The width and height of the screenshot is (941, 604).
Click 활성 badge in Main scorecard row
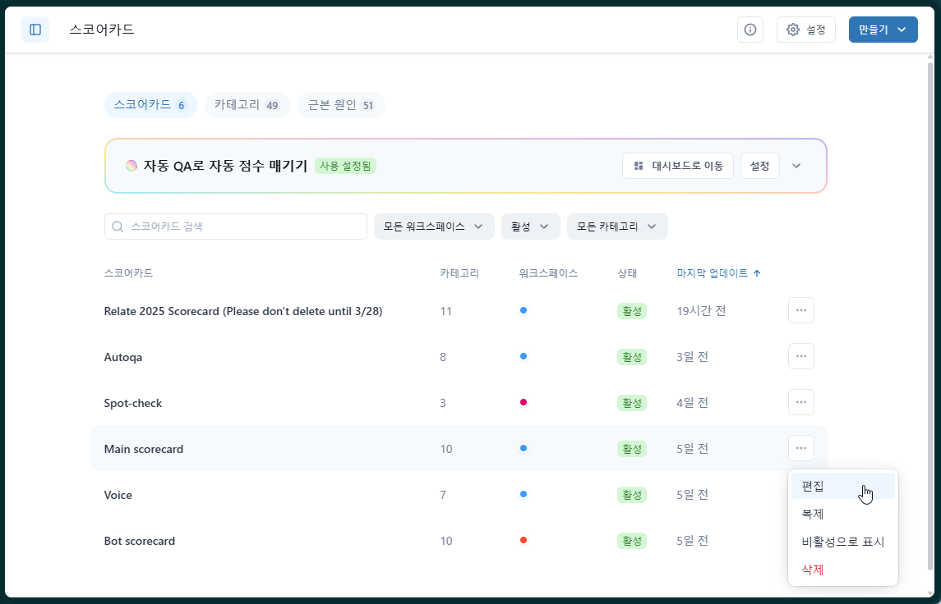pyautogui.click(x=632, y=449)
